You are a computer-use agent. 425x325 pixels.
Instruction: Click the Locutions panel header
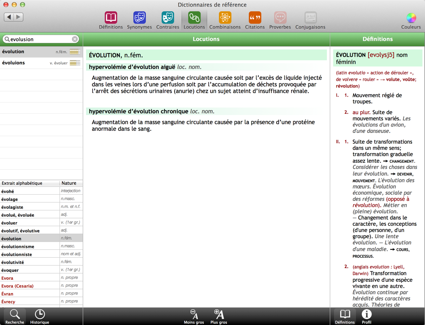tap(206, 39)
